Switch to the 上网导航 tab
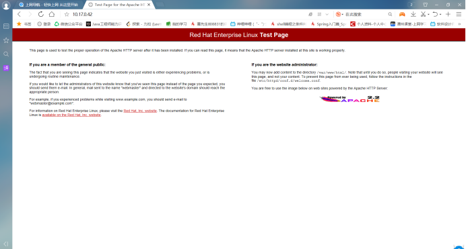Image resolution: width=466 pixels, height=249 pixels. [x=48, y=5]
